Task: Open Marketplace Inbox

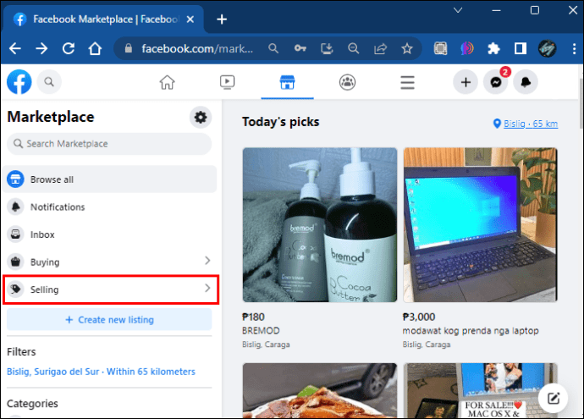Action: click(x=109, y=234)
